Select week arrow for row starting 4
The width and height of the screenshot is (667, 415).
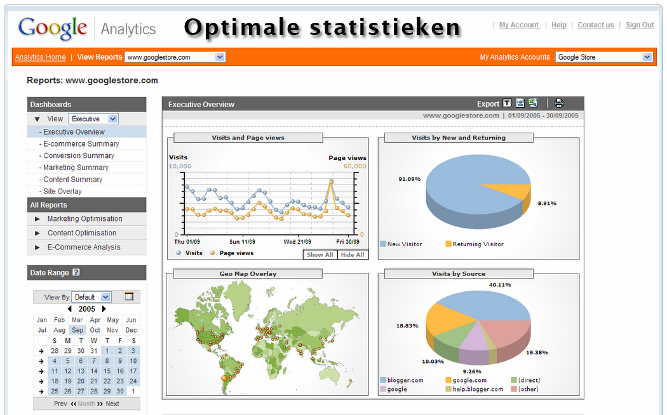[41, 362]
